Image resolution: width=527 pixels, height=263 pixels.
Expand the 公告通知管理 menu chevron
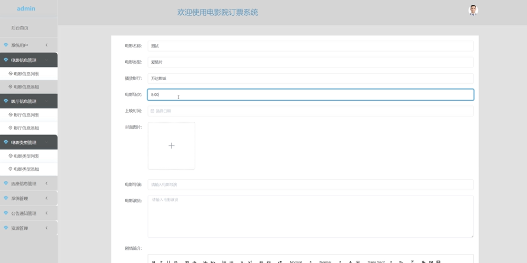[x=46, y=213]
